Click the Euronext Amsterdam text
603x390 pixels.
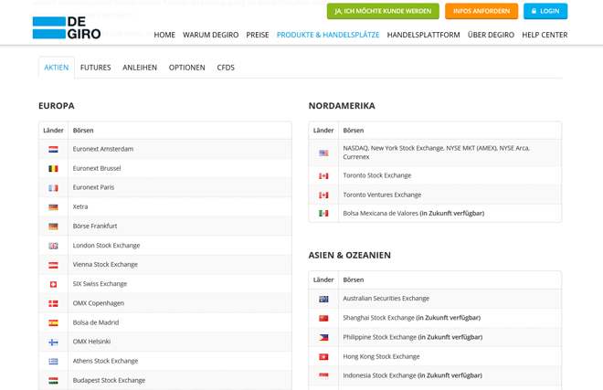[103, 149]
